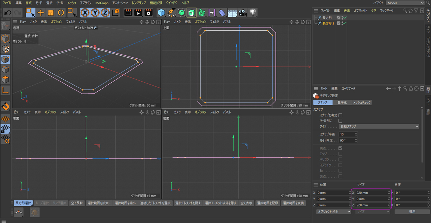Click the camera object icon
431x223 pixels.
[243, 12]
